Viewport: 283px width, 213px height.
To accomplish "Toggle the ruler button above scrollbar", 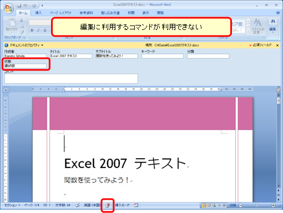I will point(279,90).
